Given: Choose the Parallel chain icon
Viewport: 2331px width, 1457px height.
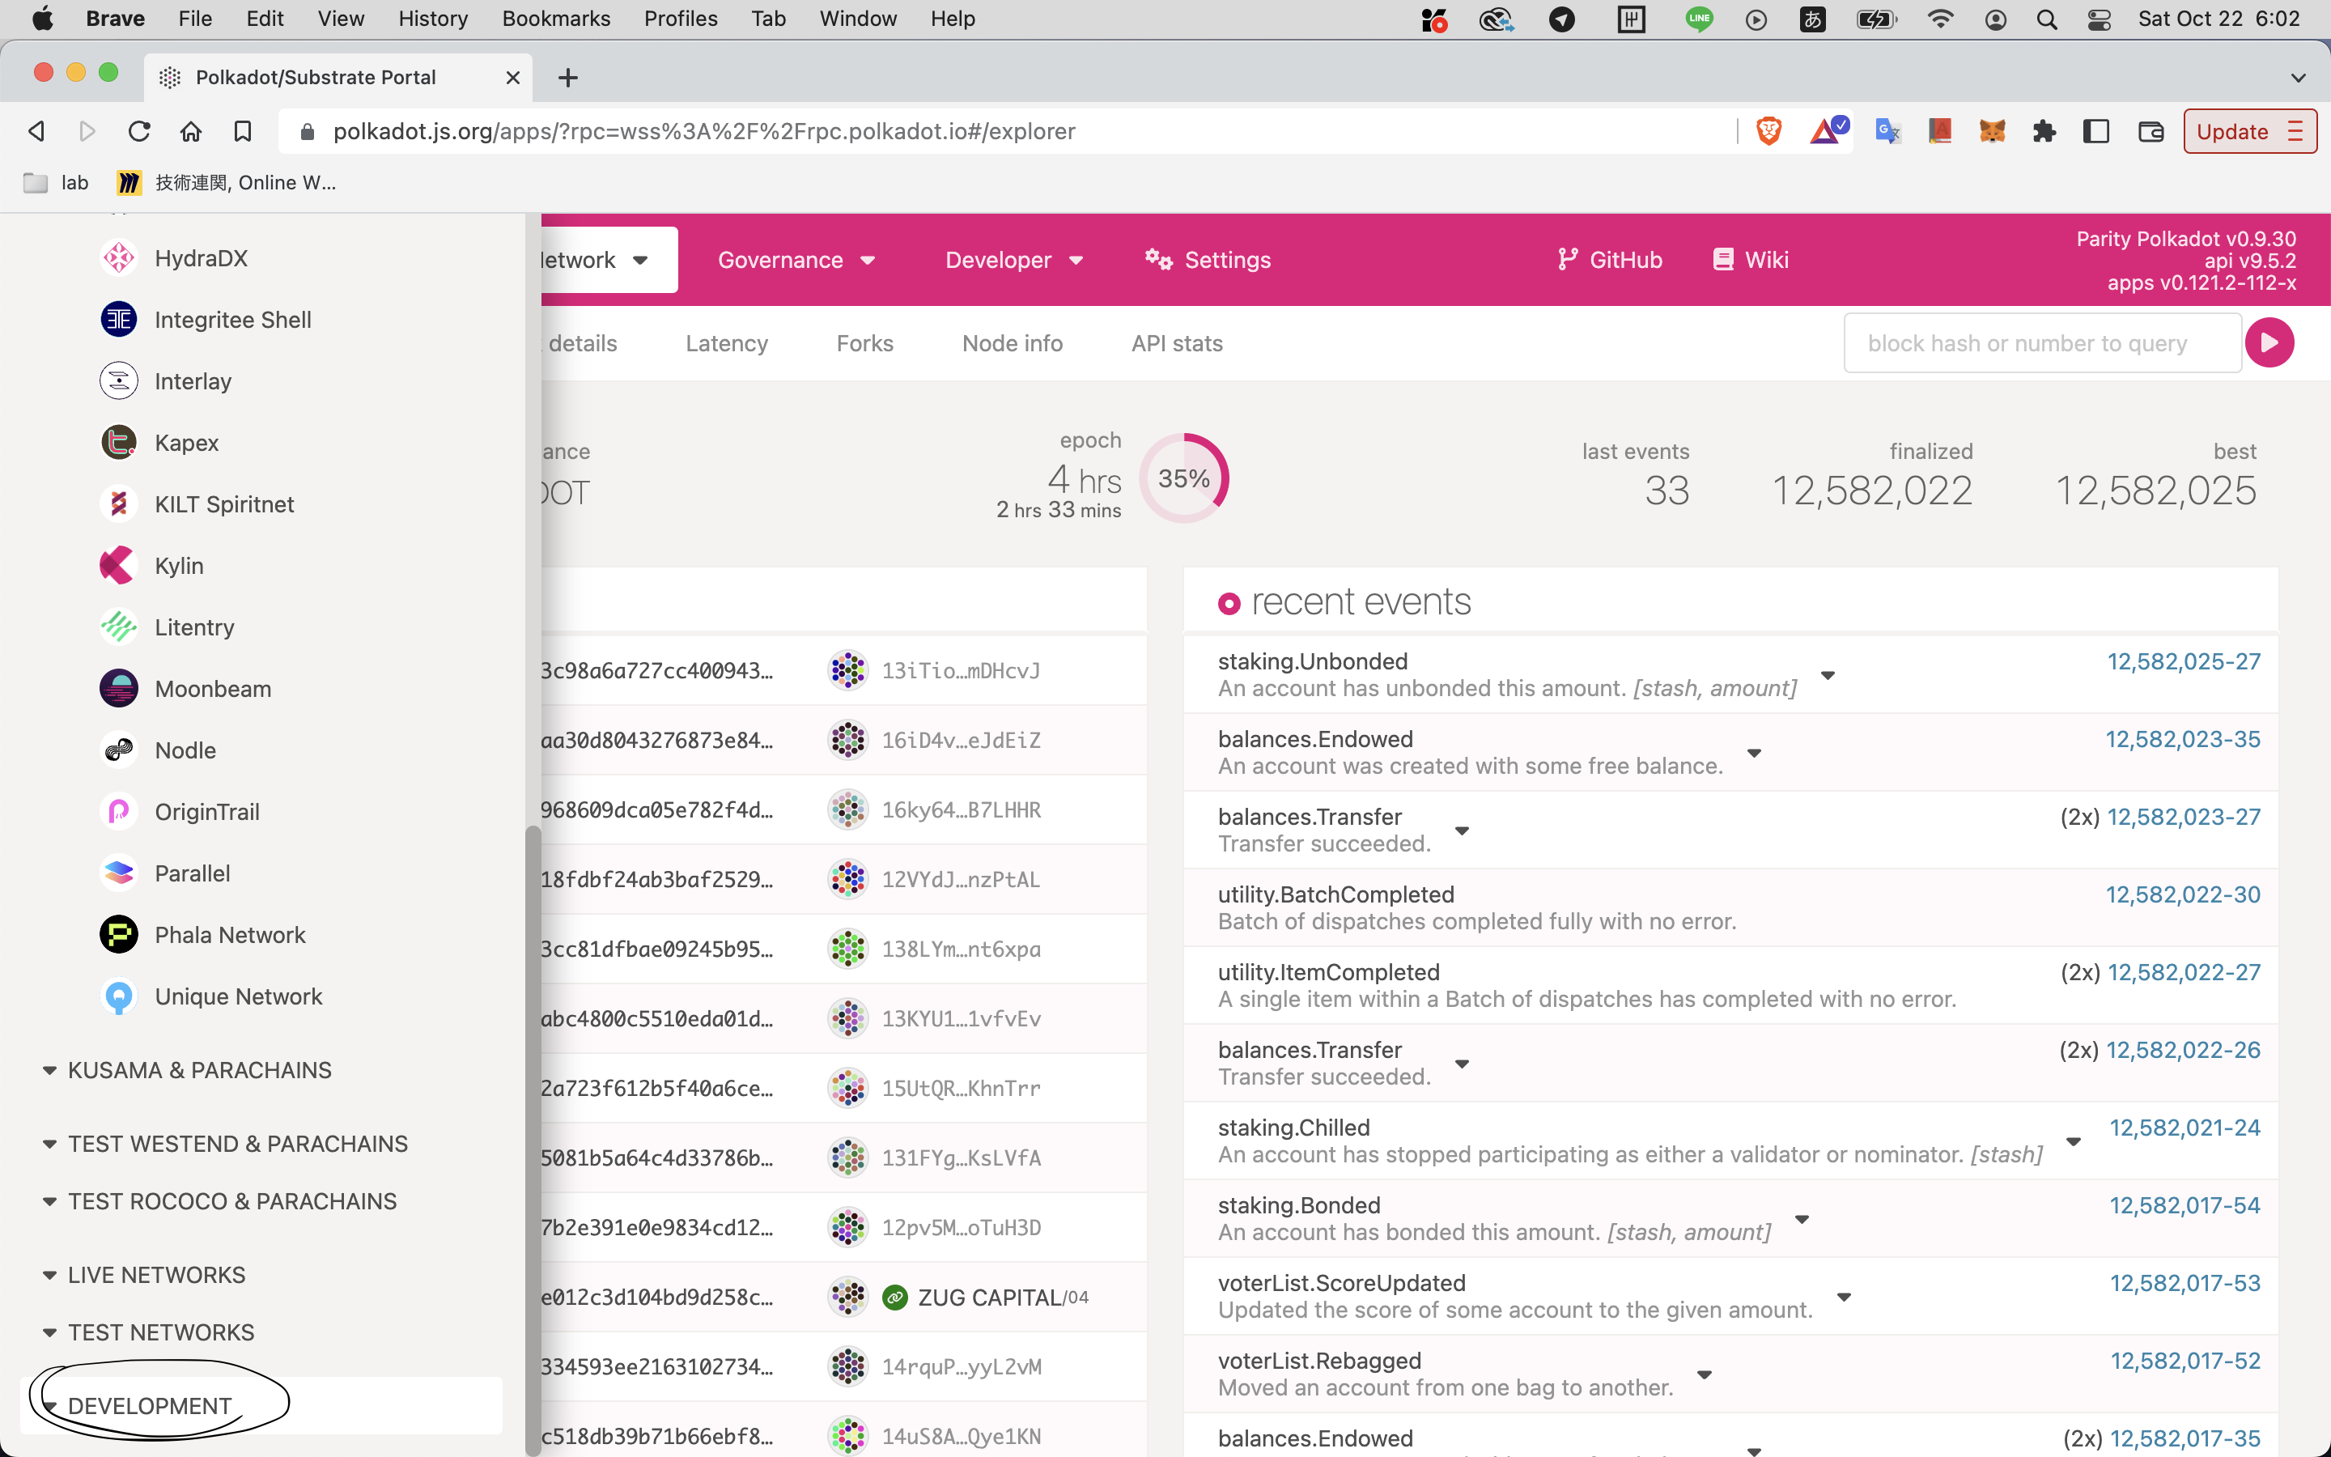Looking at the screenshot, I should (118, 874).
